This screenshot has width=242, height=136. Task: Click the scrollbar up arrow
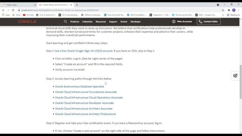click(240, 19)
